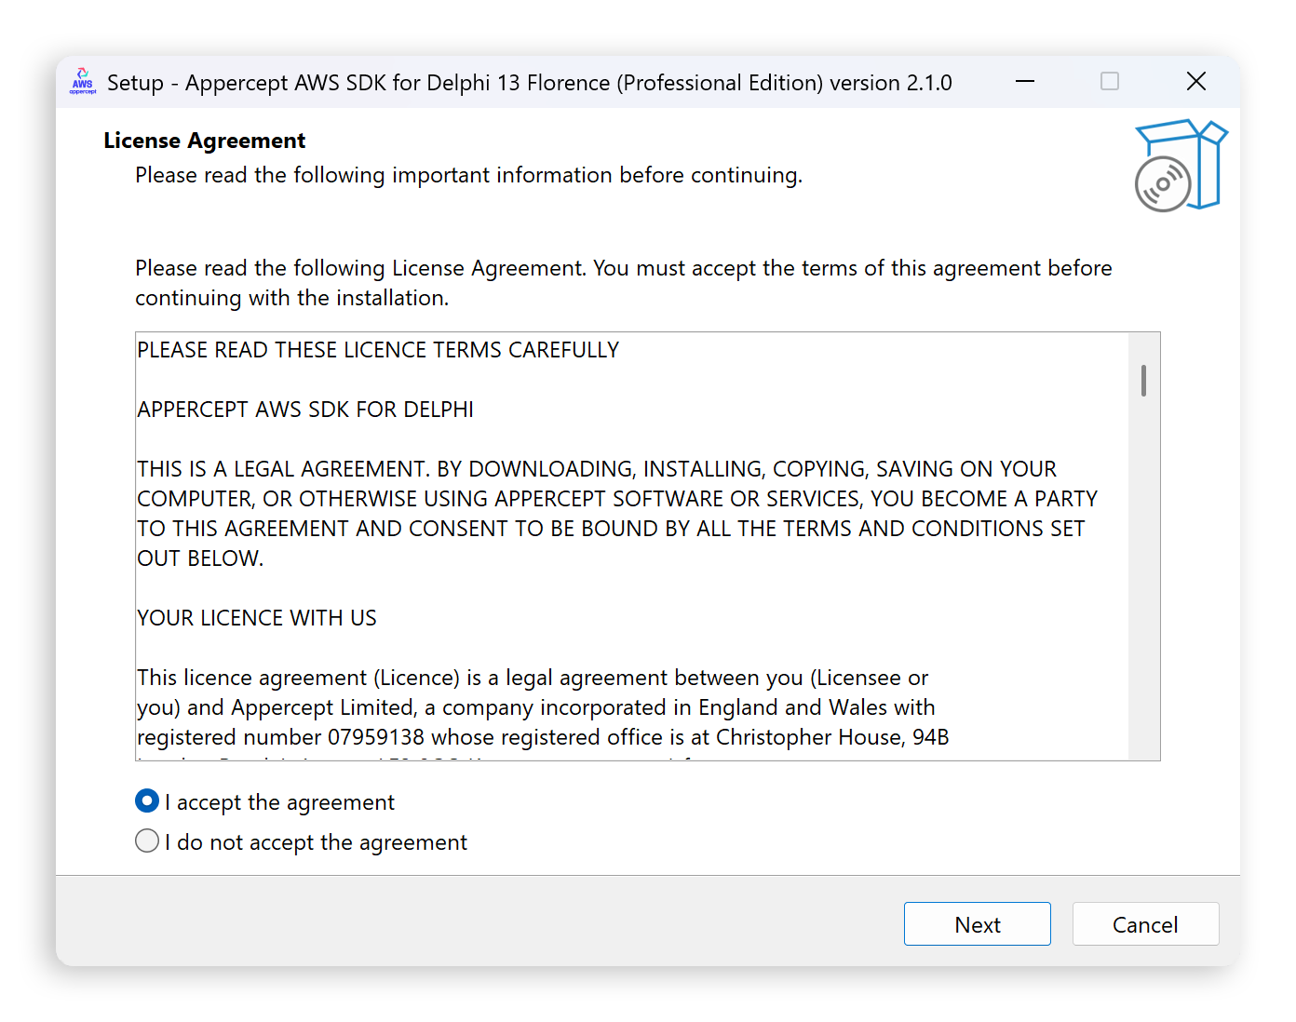Click the "License Agreement" page heading
This screenshot has height=1022, width=1296.
click(x=205, y=141)
